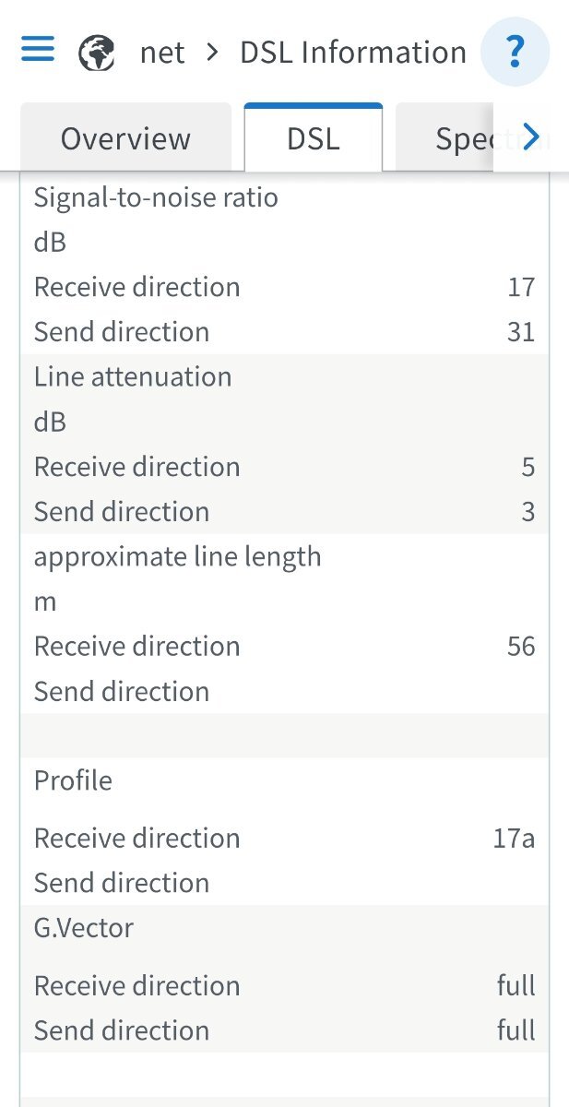
Task: Click the 17a profile value
Action: (x=514, y=839)
